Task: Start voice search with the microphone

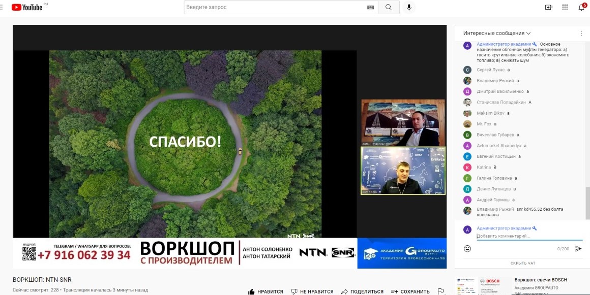Action: [x=408, y=7]
